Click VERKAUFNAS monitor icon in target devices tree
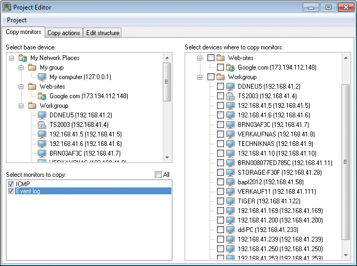 coord(230,134)
